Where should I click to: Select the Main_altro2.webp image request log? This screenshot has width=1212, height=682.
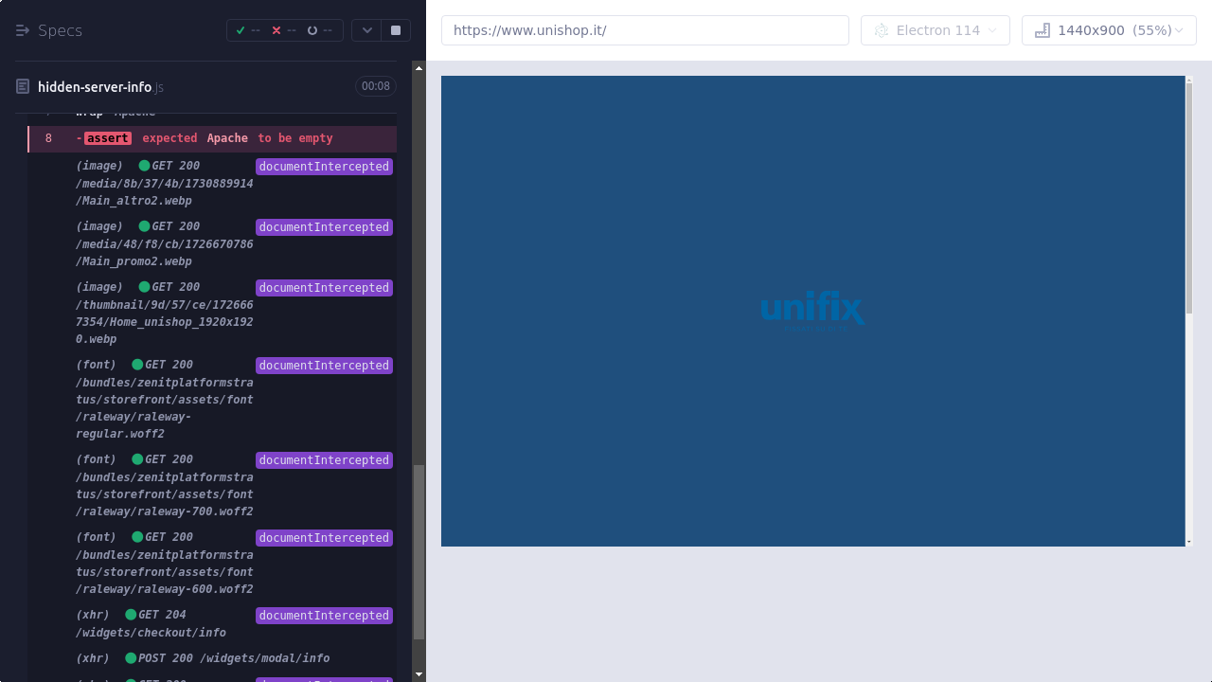[x=164, y=184]
